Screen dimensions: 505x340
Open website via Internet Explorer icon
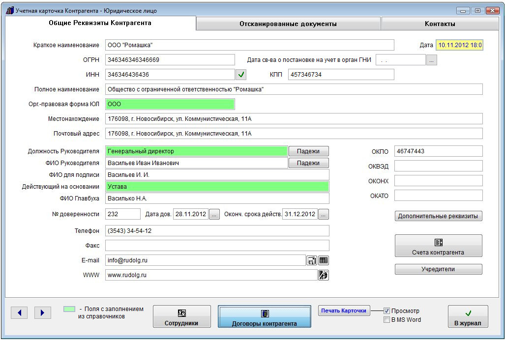click(323, 275)
